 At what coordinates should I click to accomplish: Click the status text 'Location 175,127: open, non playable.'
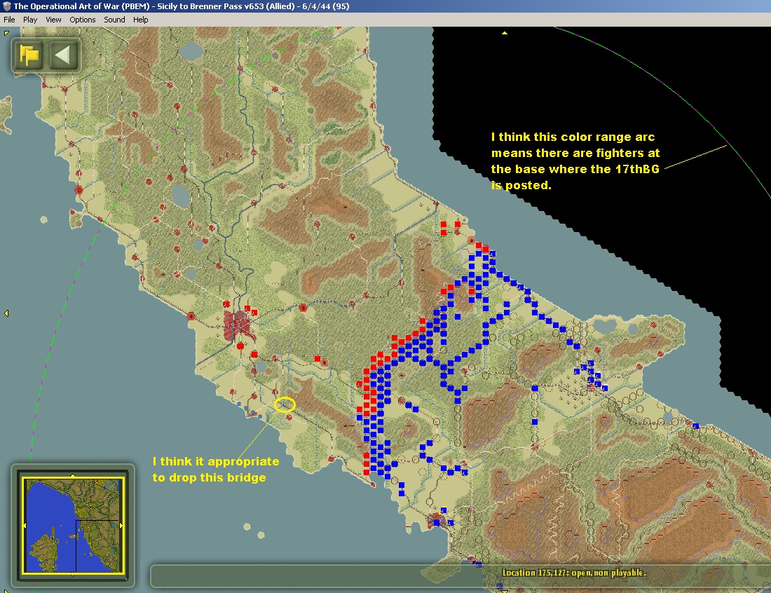tap(574, 573)
